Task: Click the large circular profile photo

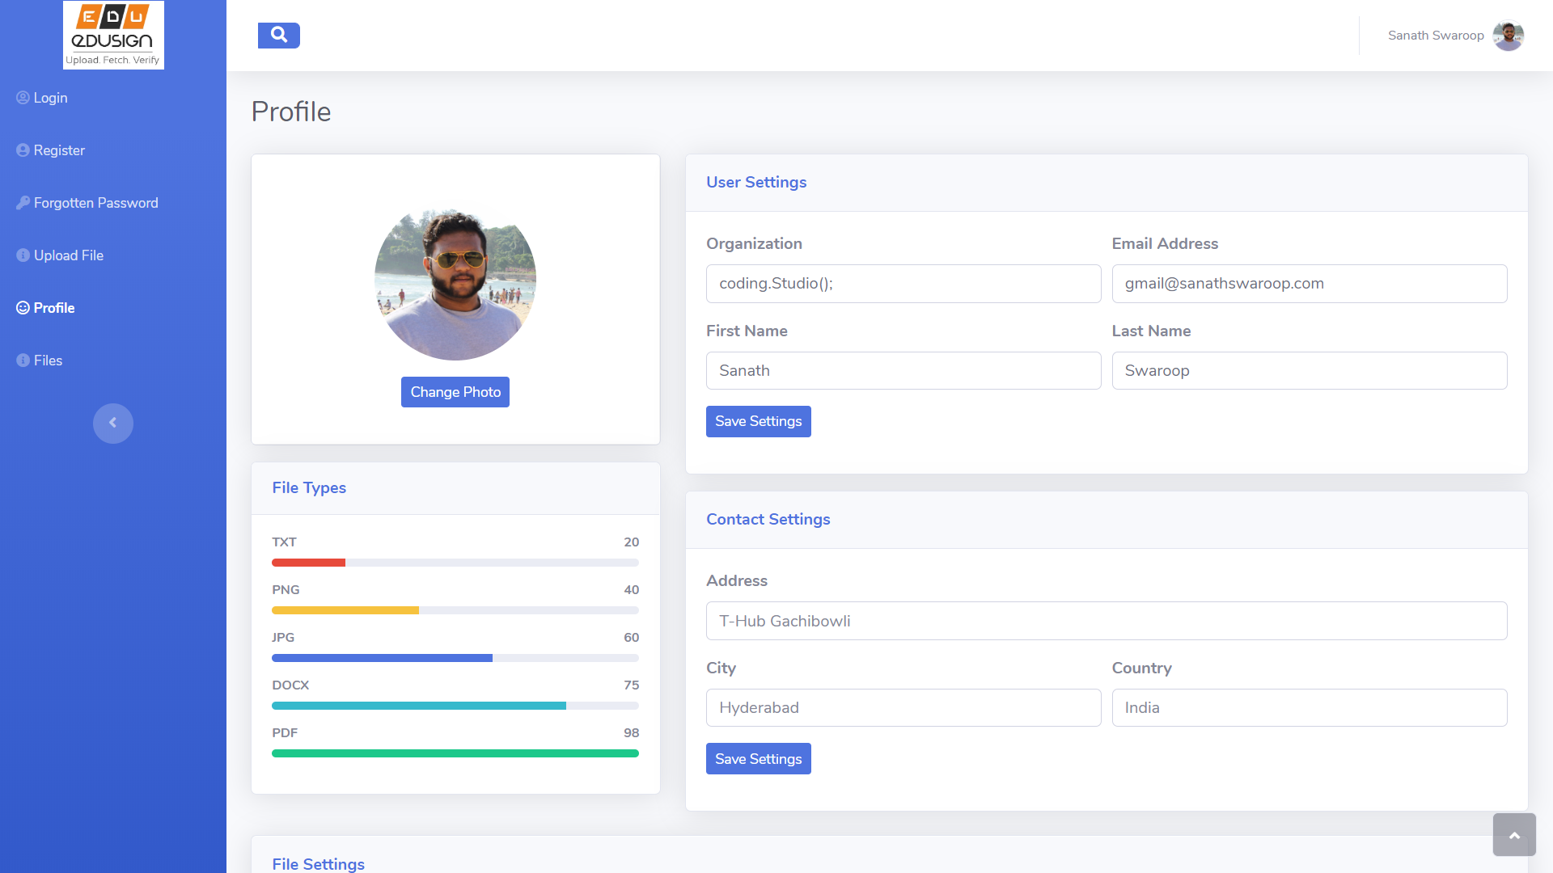Action: 455,280
